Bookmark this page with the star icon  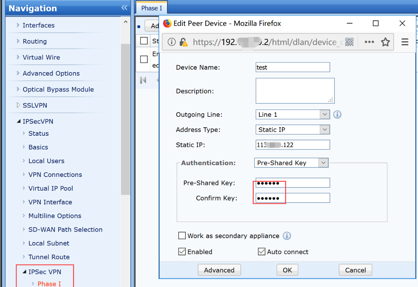click(x=385, y=42)
